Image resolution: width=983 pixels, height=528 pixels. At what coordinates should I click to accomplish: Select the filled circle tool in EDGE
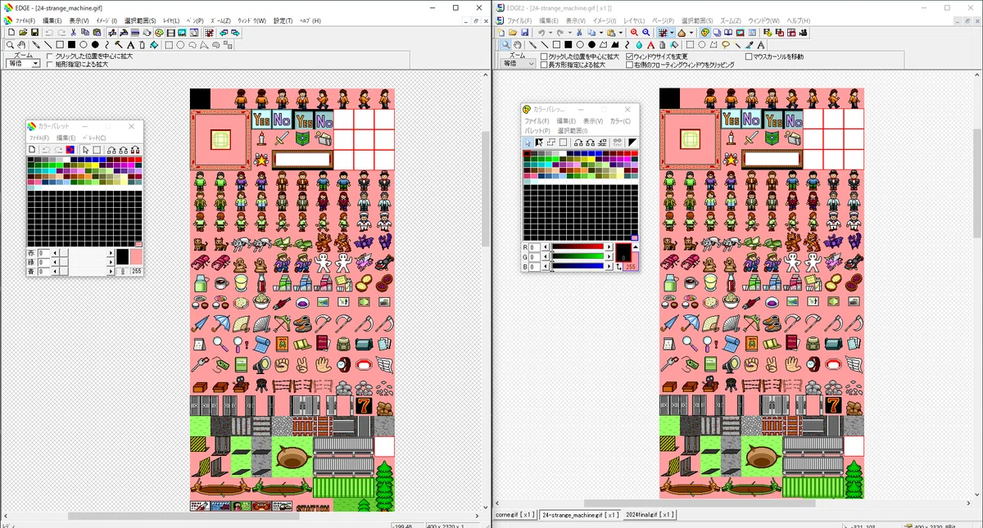(x=95, y=45)
